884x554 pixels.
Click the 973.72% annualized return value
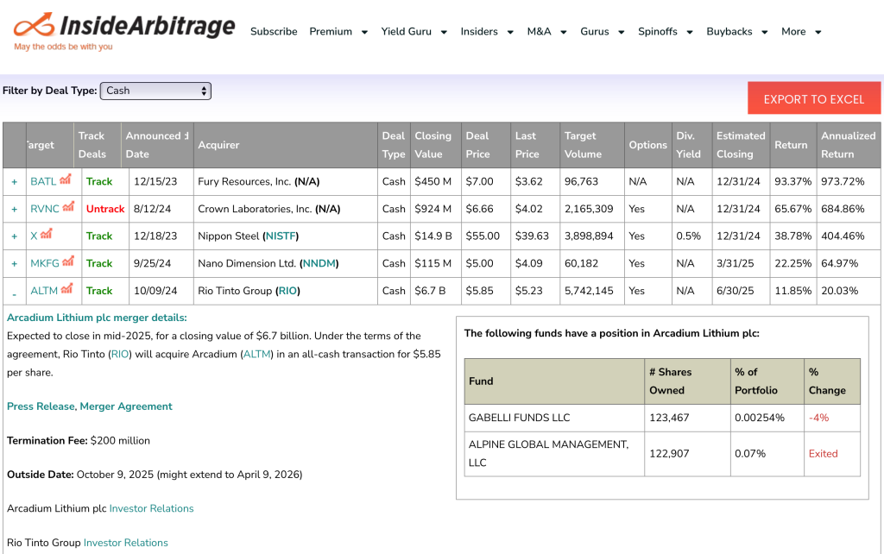pos(843,181)
